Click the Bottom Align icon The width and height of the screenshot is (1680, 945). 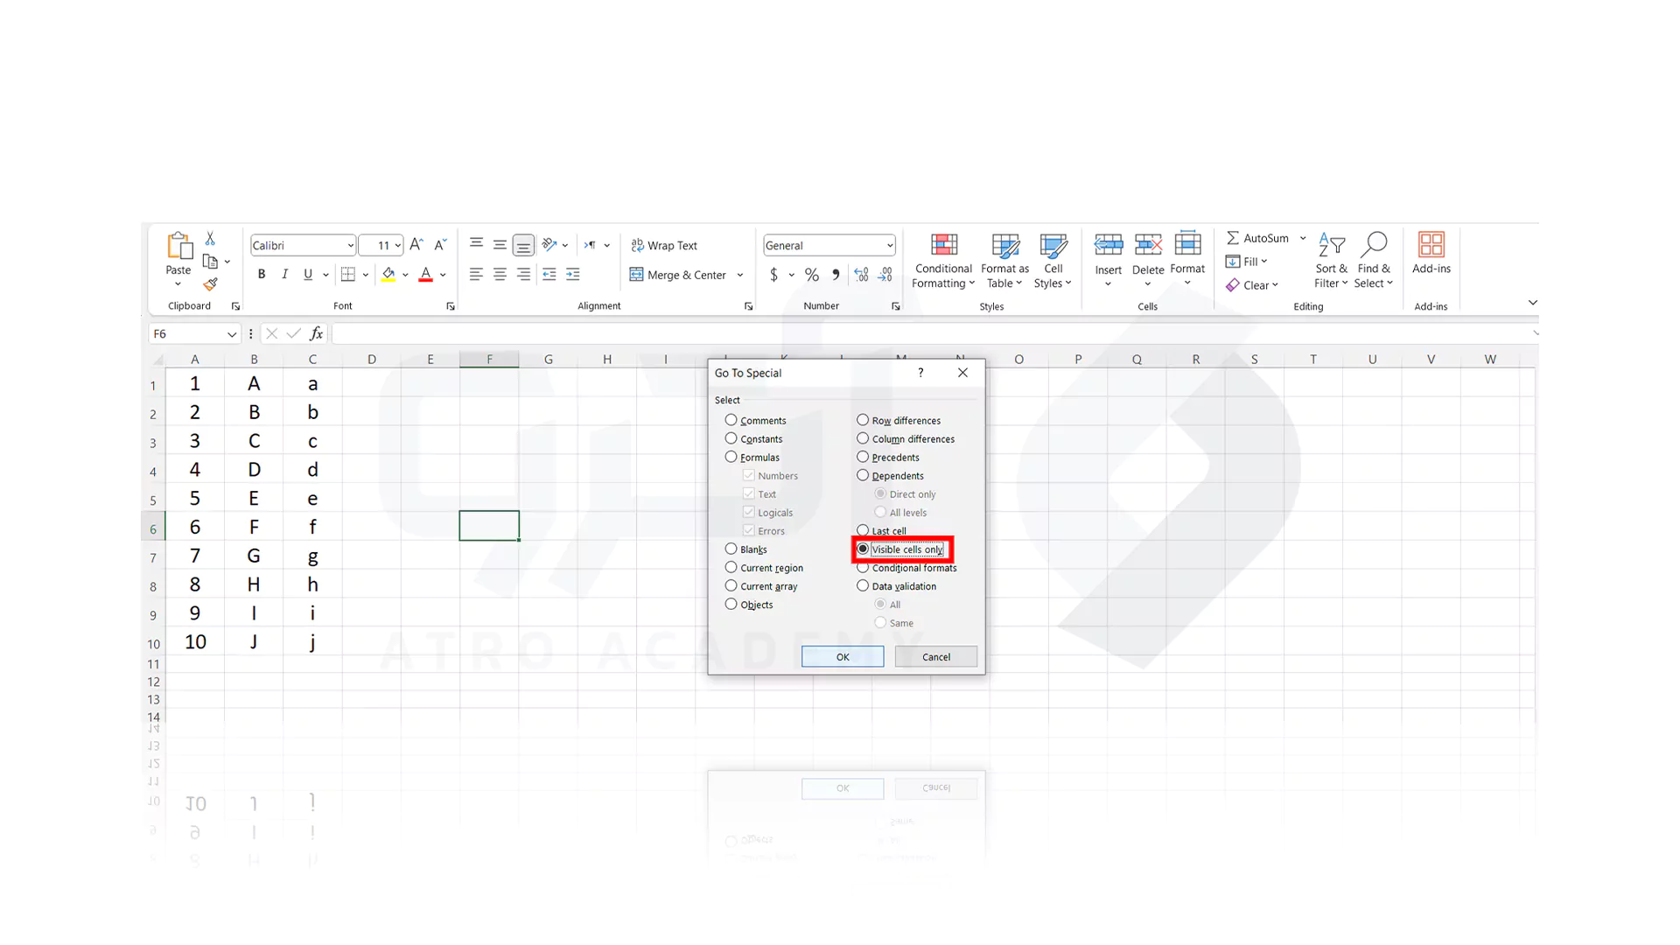523,245
